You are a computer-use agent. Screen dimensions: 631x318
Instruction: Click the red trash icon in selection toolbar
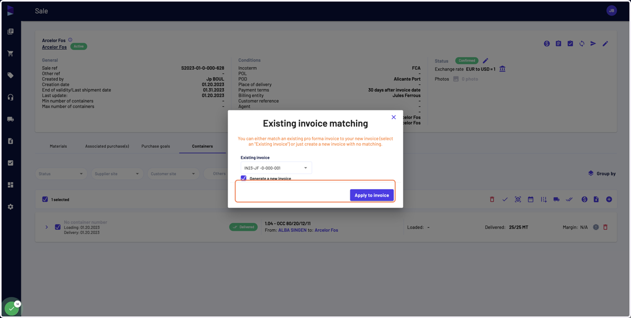[492, 199]
